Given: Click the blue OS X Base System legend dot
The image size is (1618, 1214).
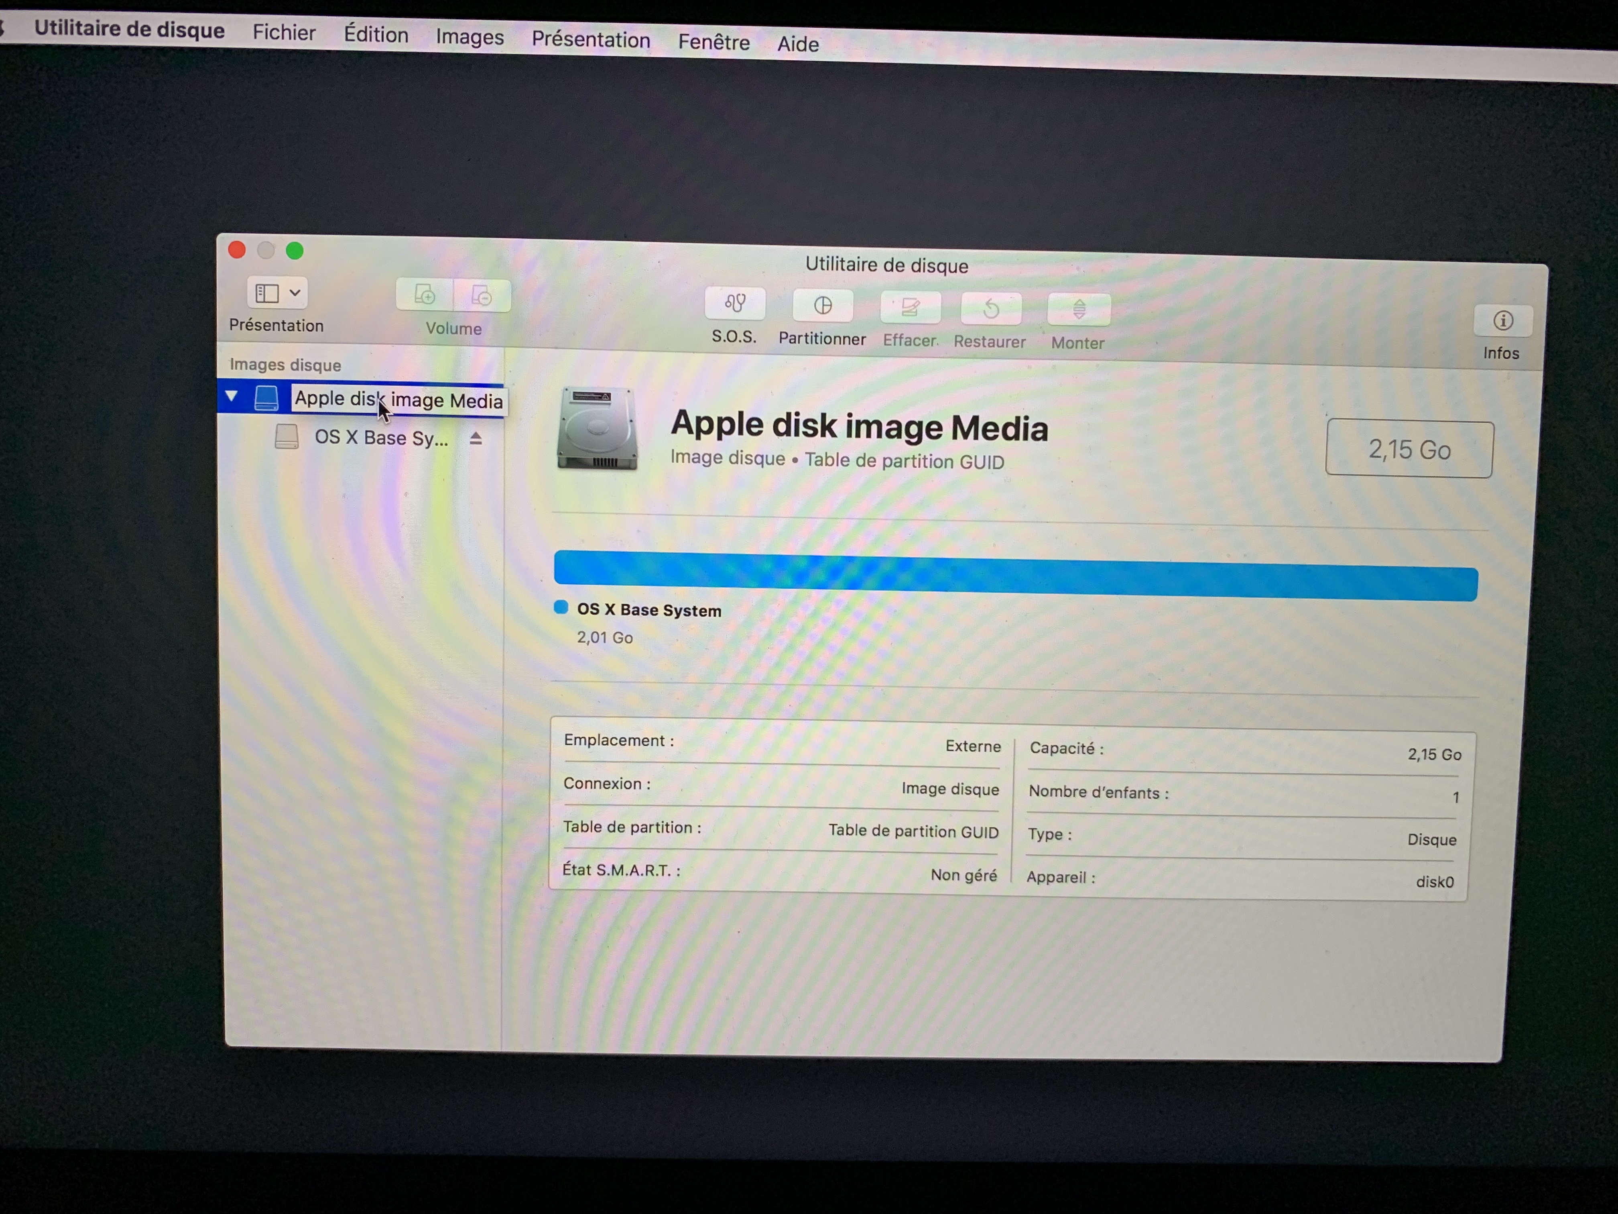Looking at the screenshot, I should coord(561,607).
